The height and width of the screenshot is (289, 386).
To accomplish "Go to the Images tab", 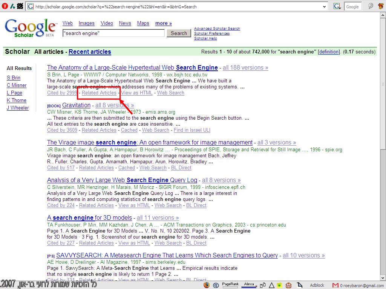I will 86,23.
